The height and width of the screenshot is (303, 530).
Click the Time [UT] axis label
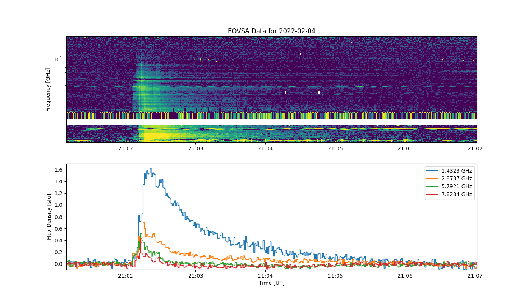click(271, 283)
